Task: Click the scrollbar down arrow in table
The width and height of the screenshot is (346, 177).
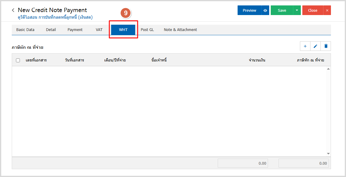Action: (x=328, y=154)
